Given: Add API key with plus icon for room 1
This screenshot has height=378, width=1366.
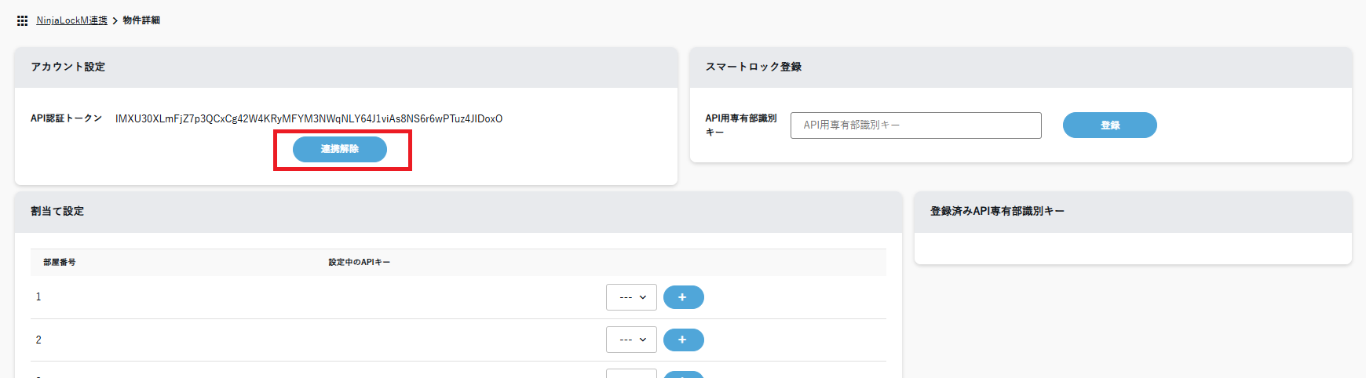Looking at the screenshot, I should tap(683, 297).
